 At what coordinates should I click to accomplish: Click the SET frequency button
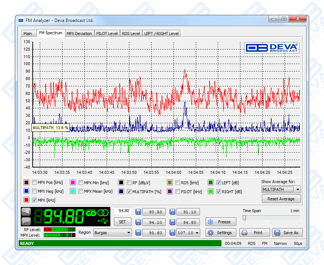pyautogui.click(x=122, y=222)
